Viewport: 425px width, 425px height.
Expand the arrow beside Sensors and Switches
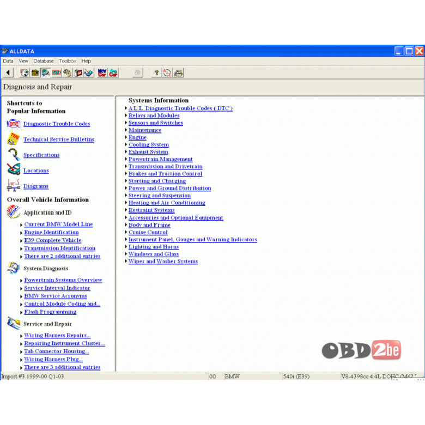point(126,123)
